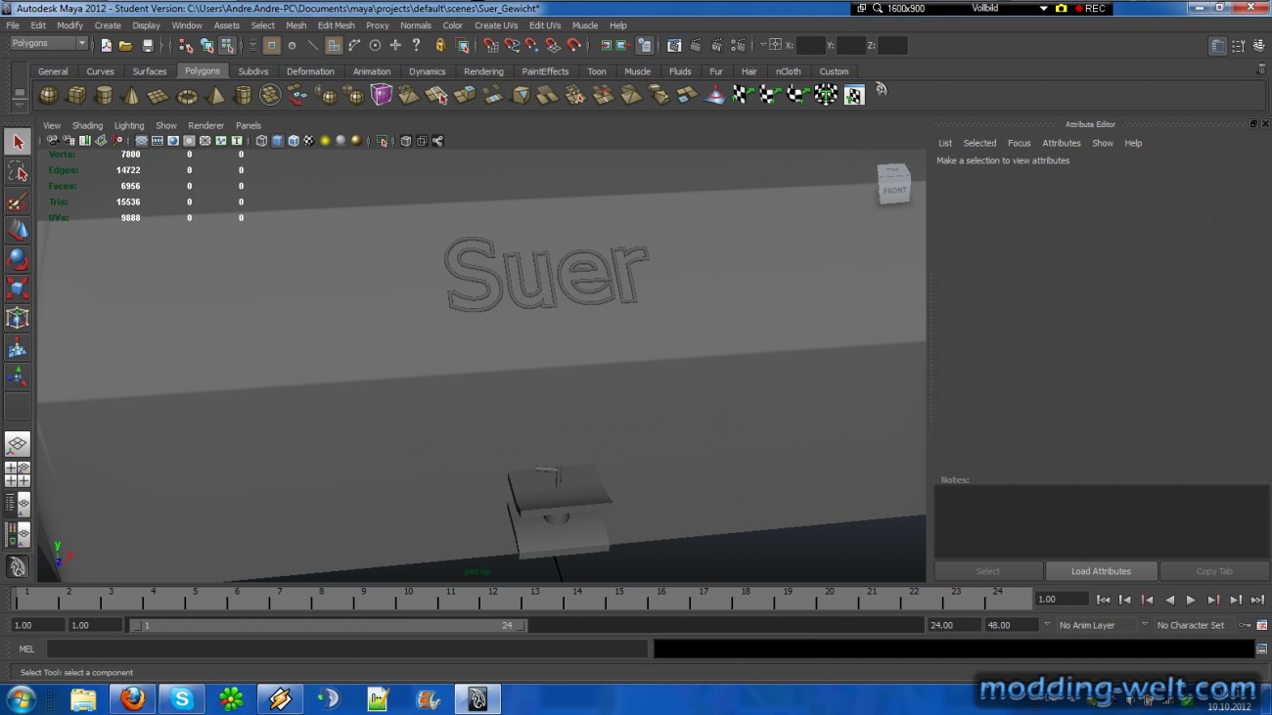Switch to the Deformation shelf tab
Image resolution: width=1272 pixels, height=715 pixels.
point(310,71)
